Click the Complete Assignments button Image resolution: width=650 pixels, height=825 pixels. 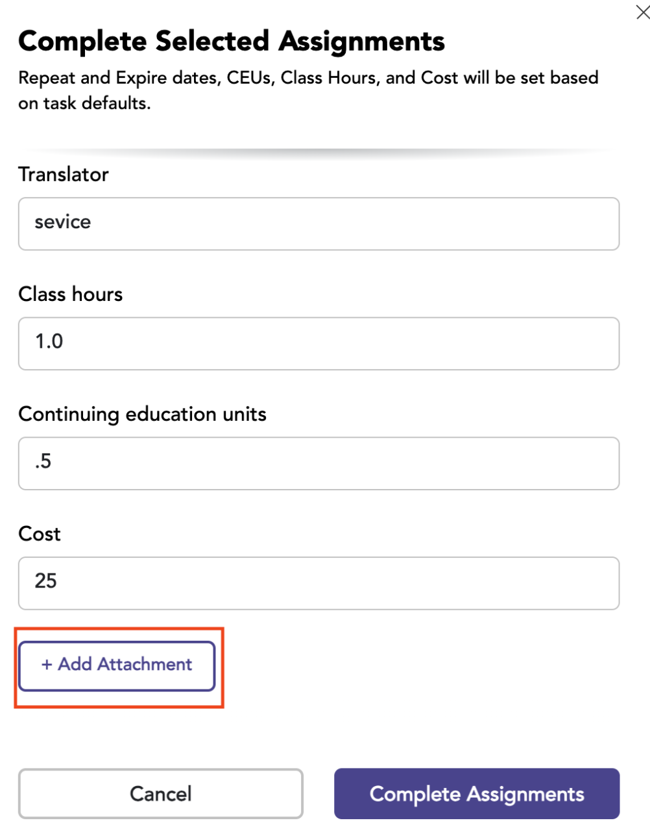point(477,794)
